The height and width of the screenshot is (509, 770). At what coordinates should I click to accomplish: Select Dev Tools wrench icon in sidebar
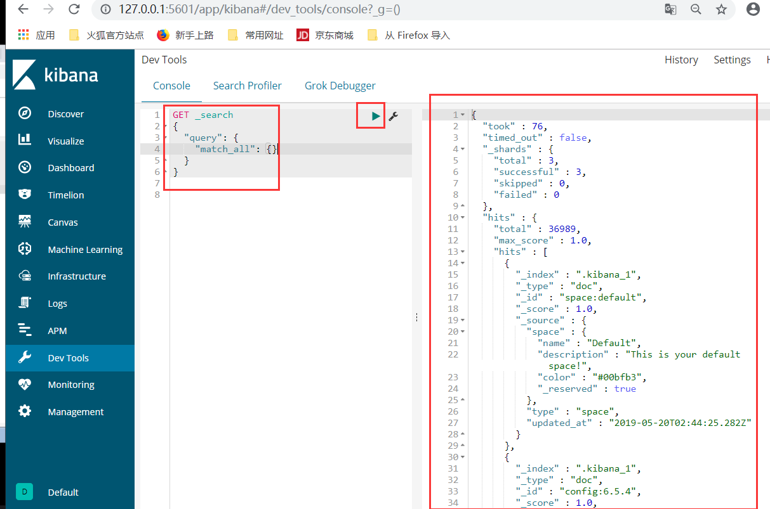pyautogui.click(x=25, y=358)
